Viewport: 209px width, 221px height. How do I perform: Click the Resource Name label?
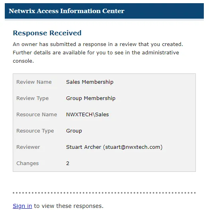37,114
